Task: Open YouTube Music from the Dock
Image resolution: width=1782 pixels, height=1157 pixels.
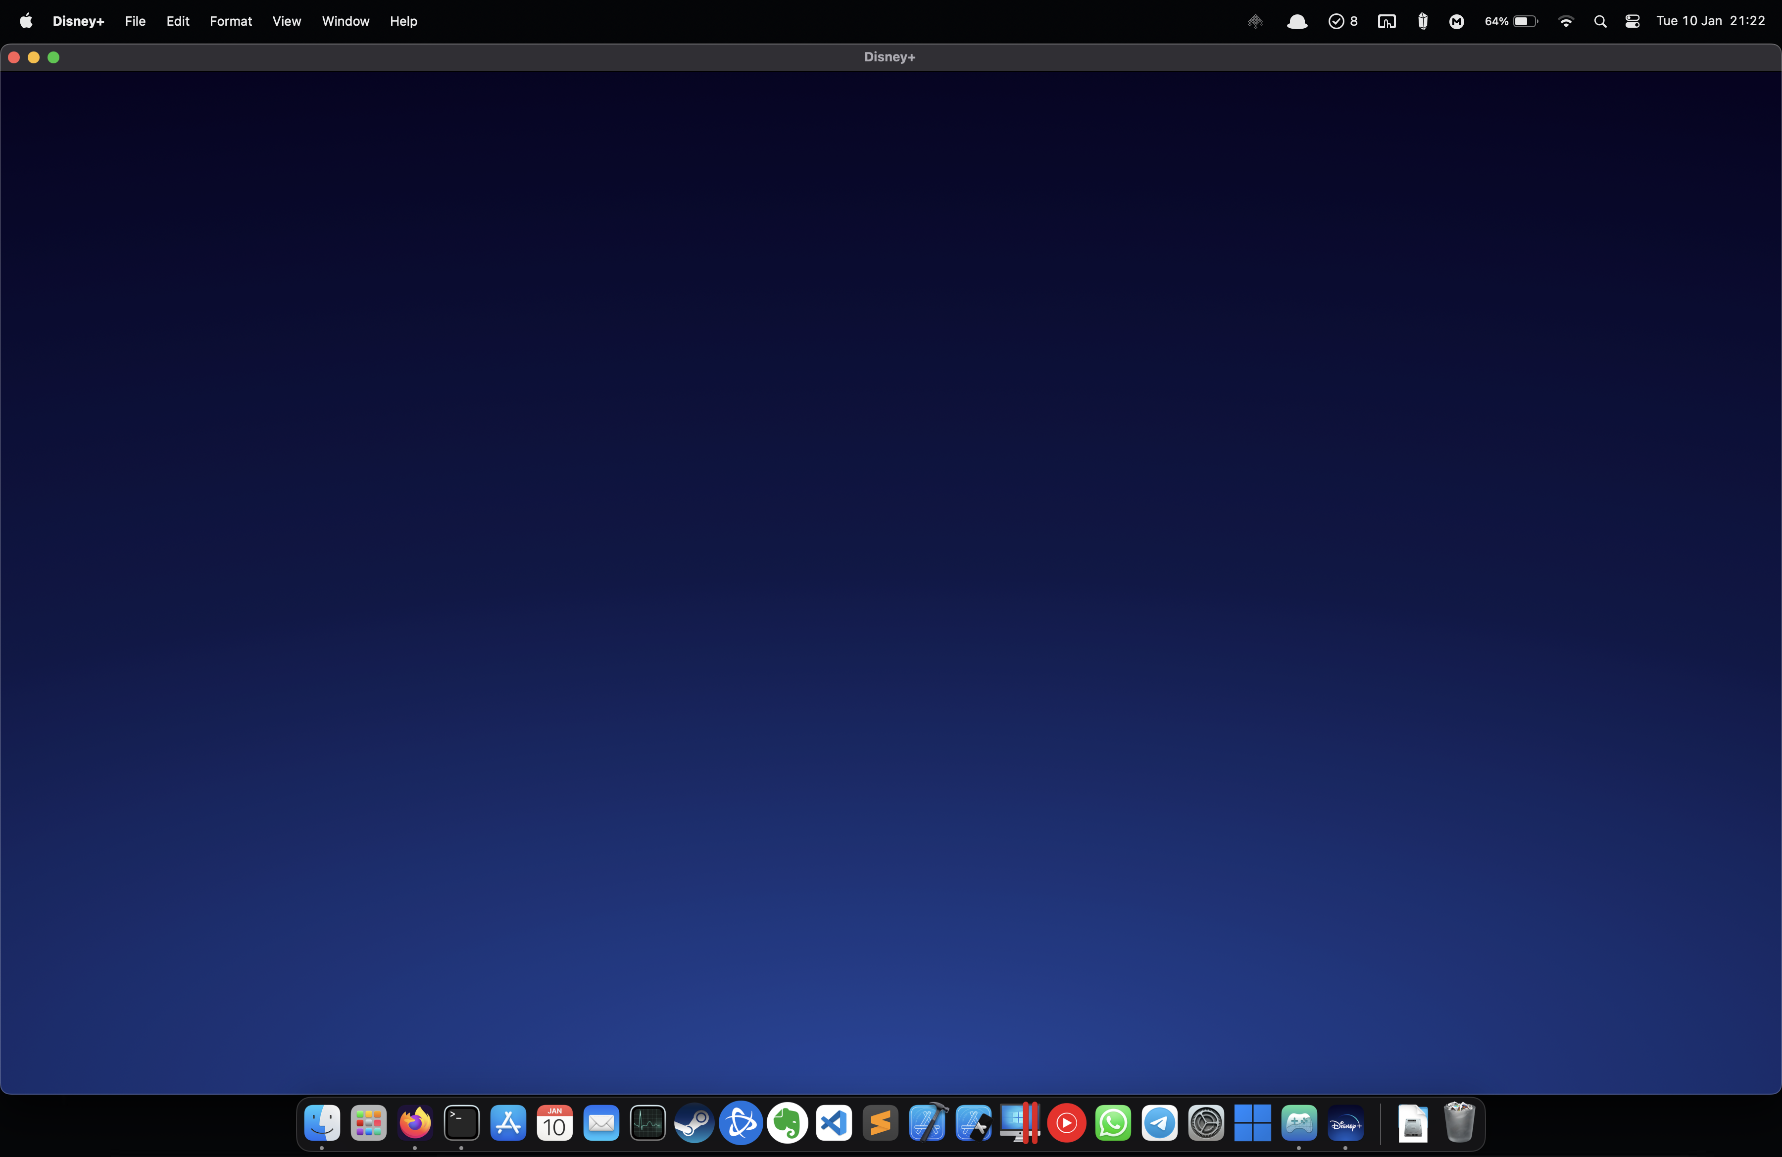Action: pos(1065,1123)
